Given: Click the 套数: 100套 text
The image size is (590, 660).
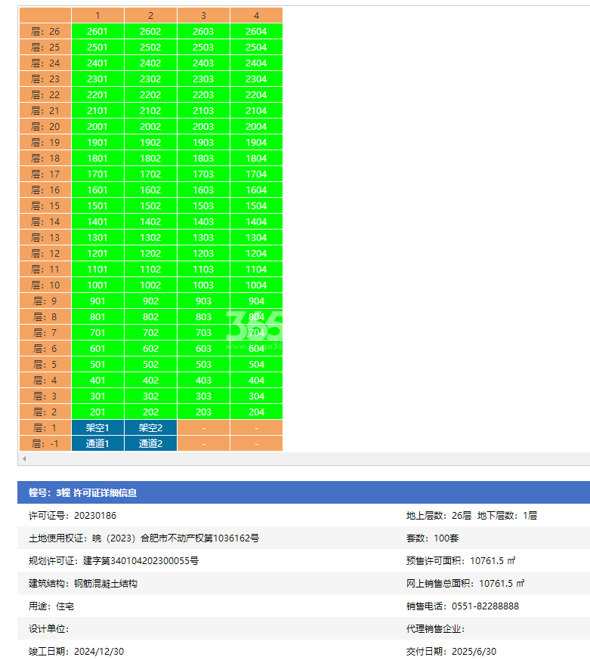Looking at the screenshot, I should point(433,538).
